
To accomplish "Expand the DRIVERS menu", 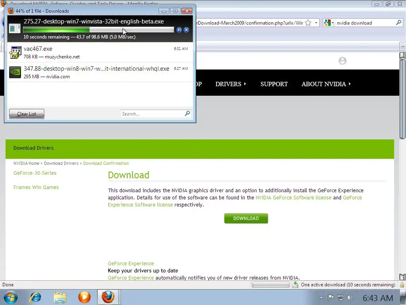I will pos(230,84).
